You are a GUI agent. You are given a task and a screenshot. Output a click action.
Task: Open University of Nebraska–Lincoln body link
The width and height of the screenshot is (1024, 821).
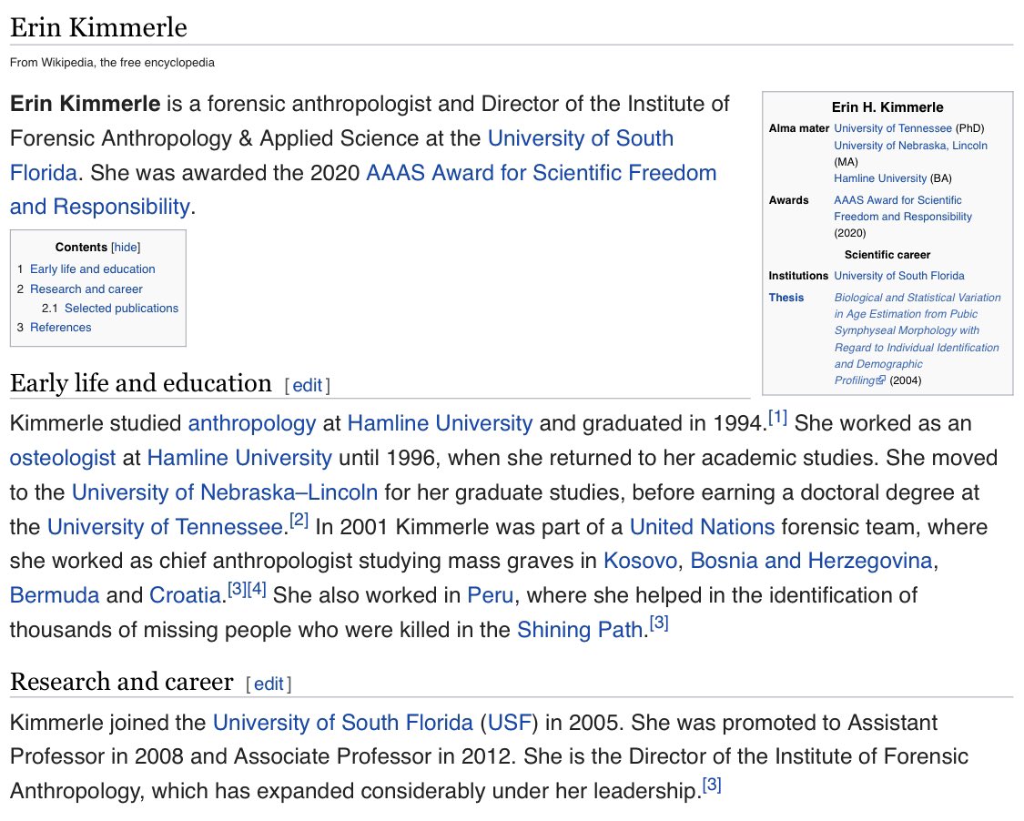[225, 492]
